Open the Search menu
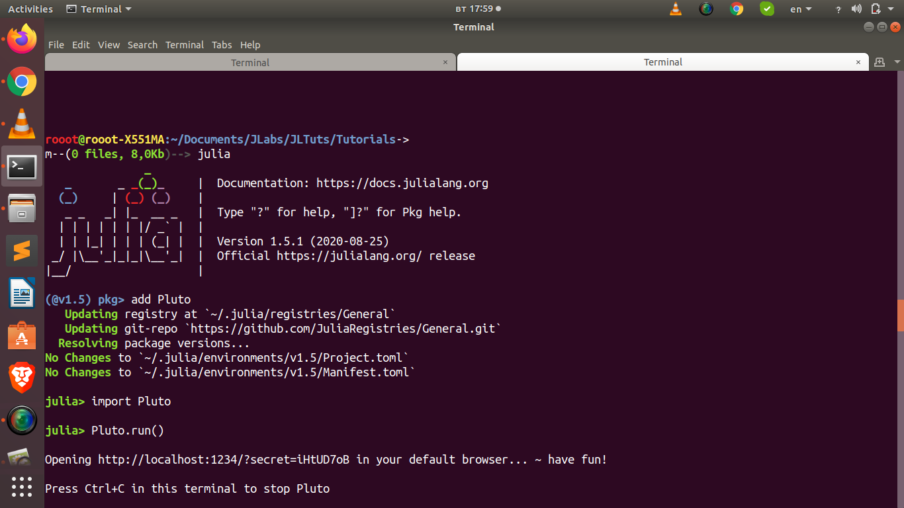Image resolution: width=904 pixels, height=508 pixels. (x=142, y=45)
